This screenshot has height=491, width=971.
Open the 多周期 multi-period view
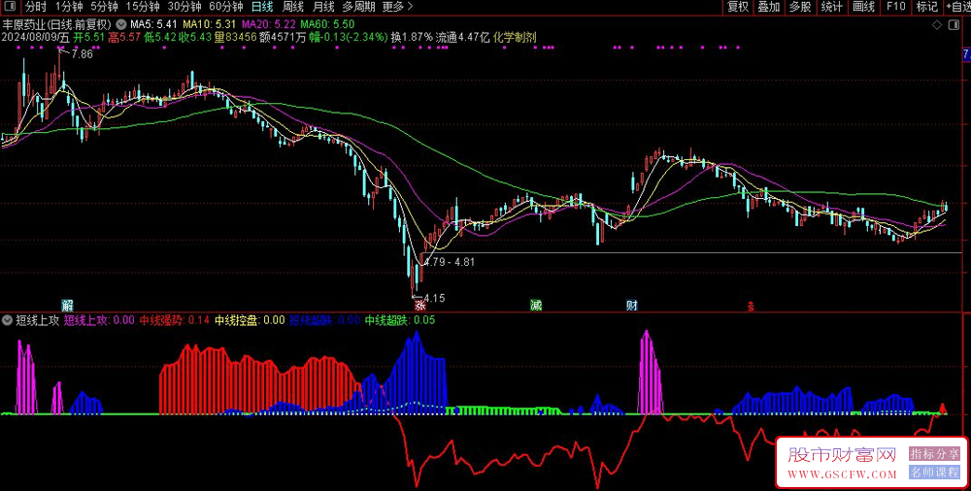(358, 7)
